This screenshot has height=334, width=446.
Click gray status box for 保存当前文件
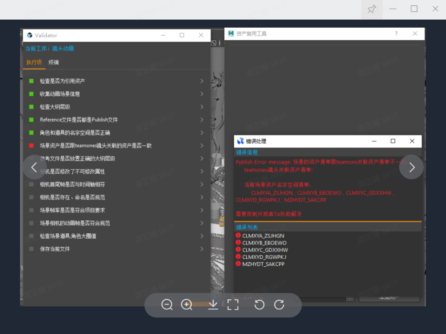[31, 249]
